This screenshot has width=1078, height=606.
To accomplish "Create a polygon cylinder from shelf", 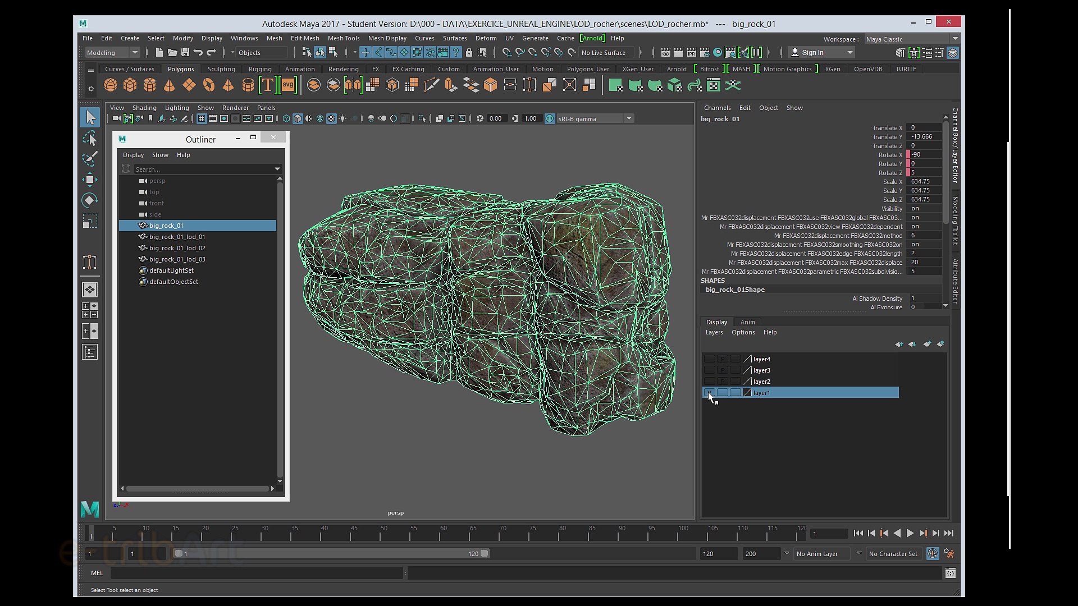I will [150, 85].
